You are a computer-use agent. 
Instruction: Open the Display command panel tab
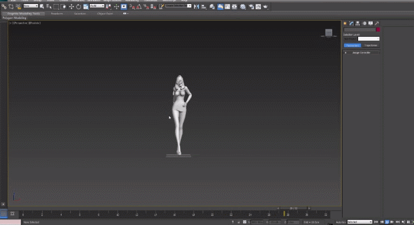coord(371,24)
